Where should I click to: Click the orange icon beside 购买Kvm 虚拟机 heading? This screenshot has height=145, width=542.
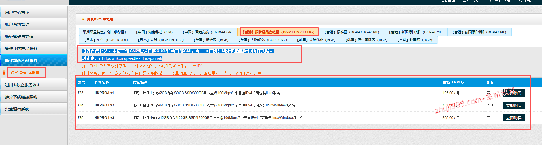[x=83, y=20]
